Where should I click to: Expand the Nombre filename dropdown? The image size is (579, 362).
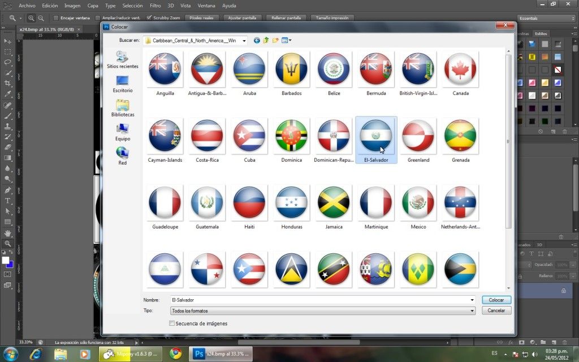[x=472, y=300]
